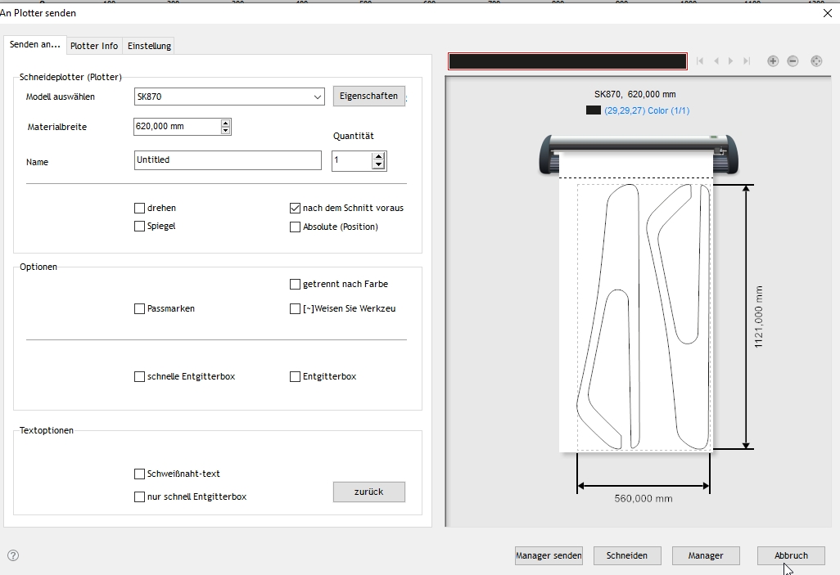
Task: Go to previous color page arrow
Action: (x=716, y=61)
